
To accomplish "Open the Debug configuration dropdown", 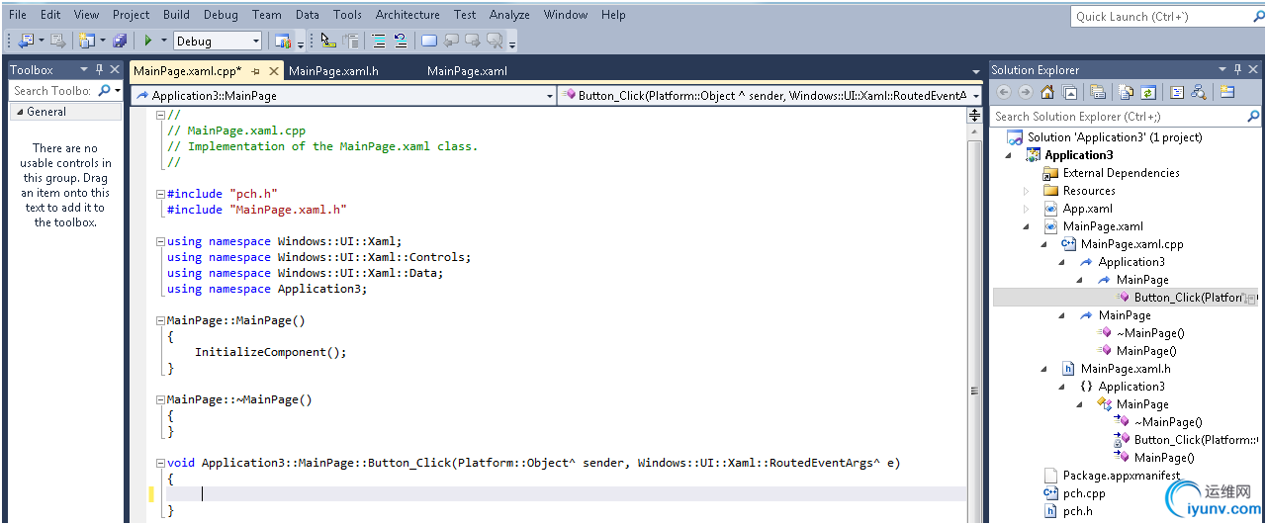I will [256, 41].
